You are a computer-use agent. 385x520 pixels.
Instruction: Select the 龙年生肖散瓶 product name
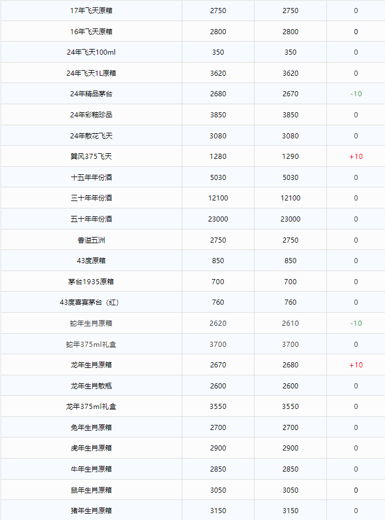pyautogui.click(x=91, y=386)
